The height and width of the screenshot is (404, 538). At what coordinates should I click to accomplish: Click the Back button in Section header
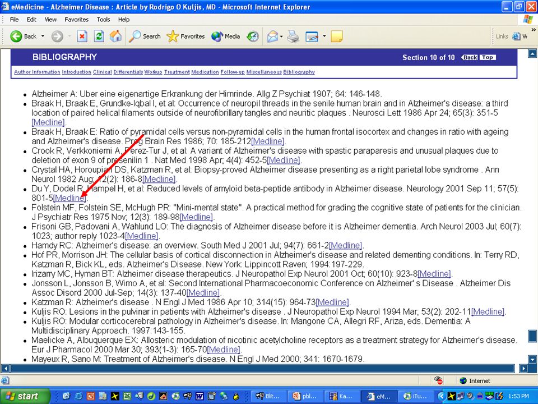coord(470,57)
